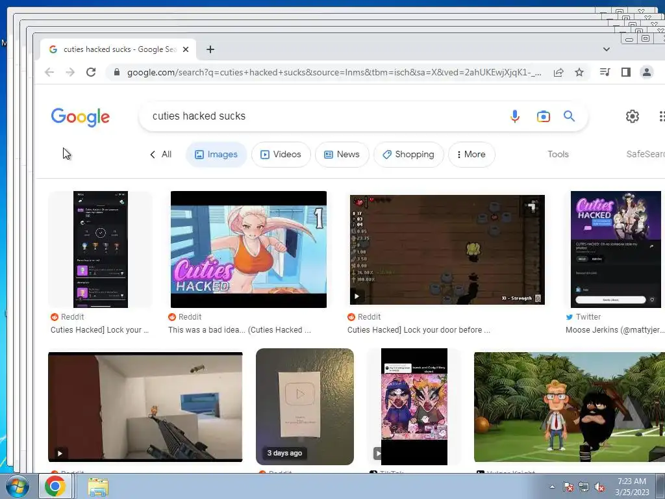Click the Chrome taskbar icon

coord(55,486)
